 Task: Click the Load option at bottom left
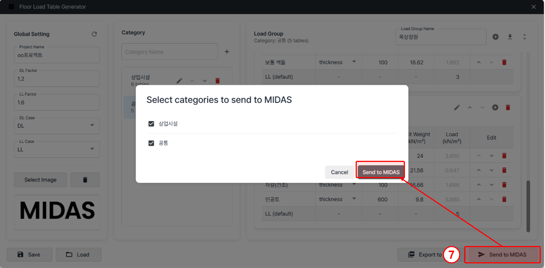[x=78, y=255]
